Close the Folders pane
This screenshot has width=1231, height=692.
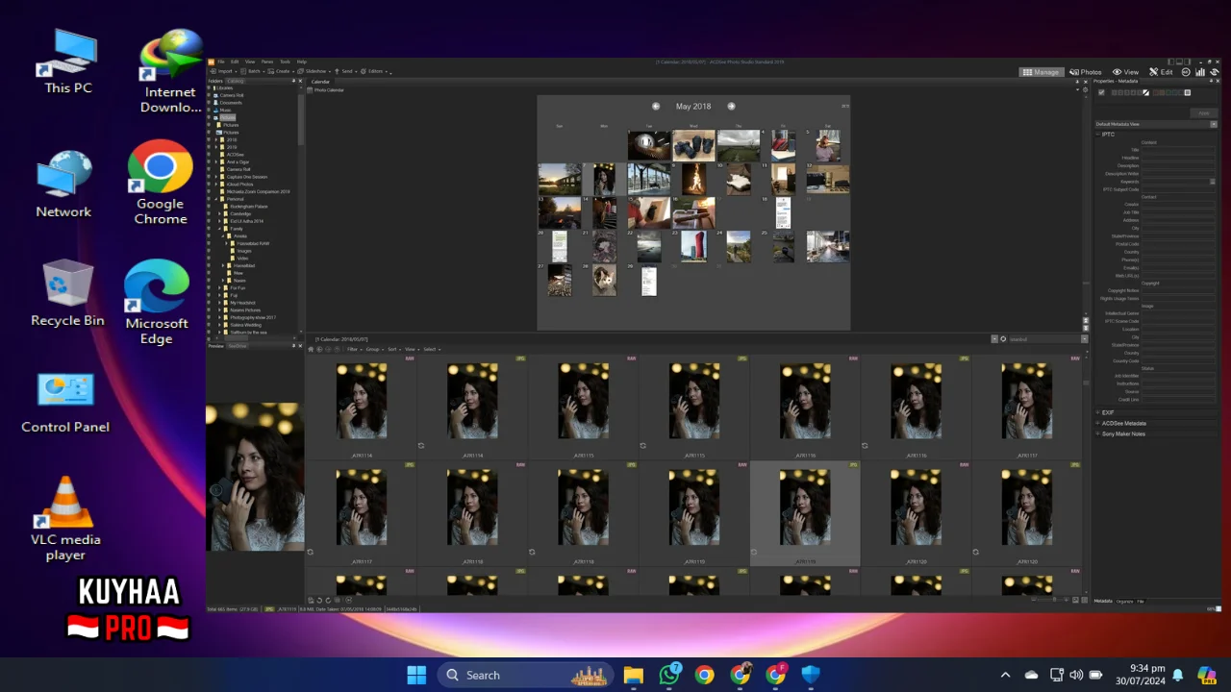point(301,81)
